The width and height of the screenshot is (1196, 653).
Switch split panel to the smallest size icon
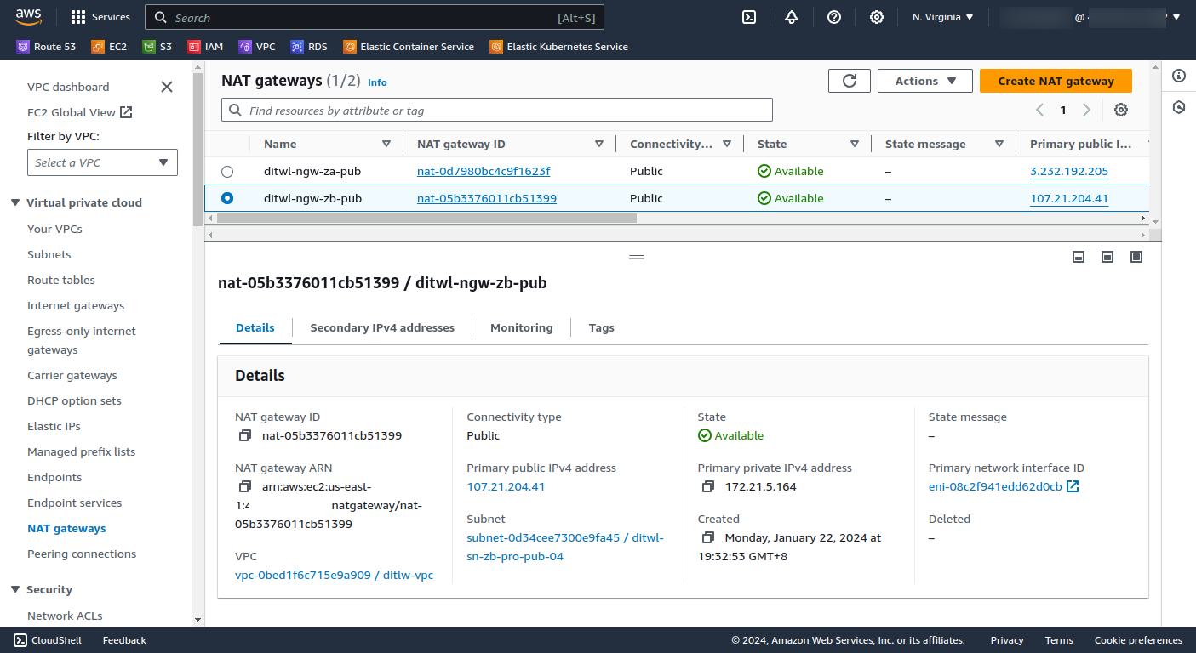(1079, 257)
